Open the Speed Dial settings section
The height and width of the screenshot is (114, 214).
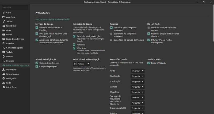(11, 26)
